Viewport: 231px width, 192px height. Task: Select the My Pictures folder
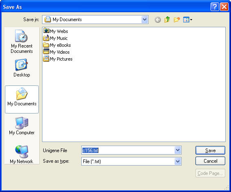(x=58, y=59)
